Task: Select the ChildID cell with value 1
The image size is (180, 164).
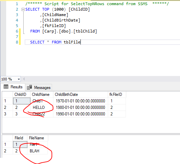Action: click(x=22, y=101)
